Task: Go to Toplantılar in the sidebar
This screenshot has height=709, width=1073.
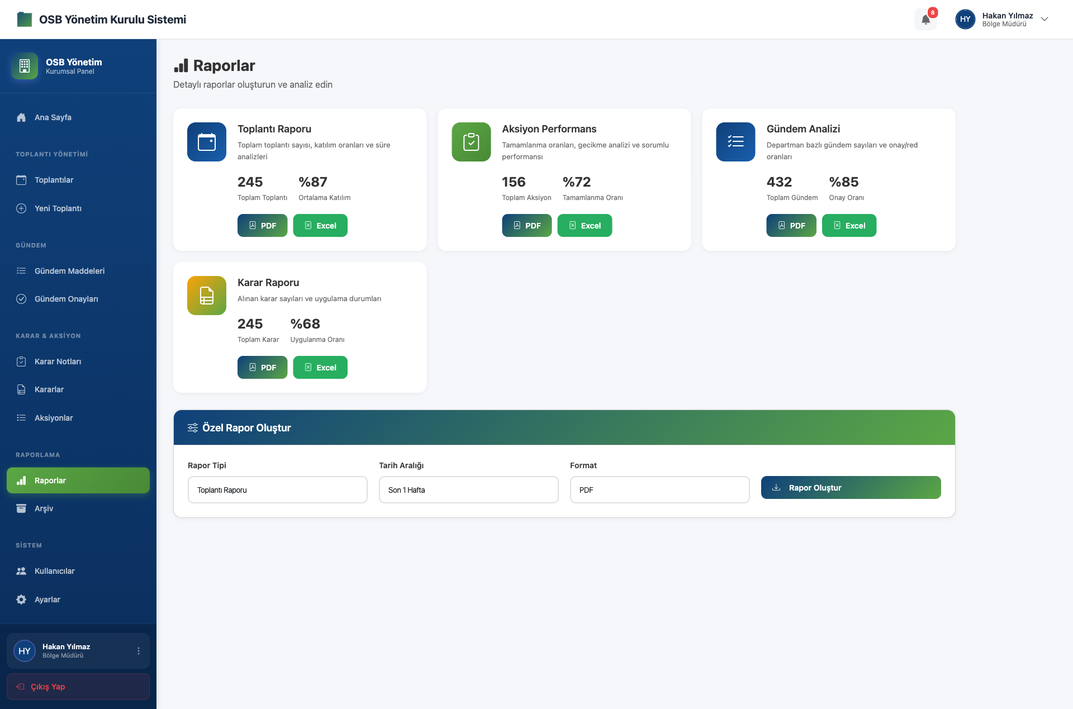Action: (54, 180)
